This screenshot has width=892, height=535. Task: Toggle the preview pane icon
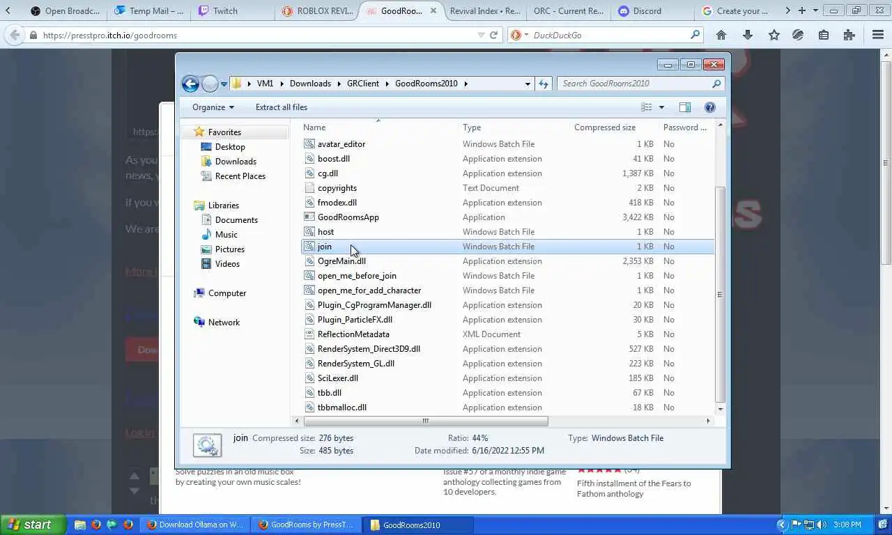pos(685,107)
